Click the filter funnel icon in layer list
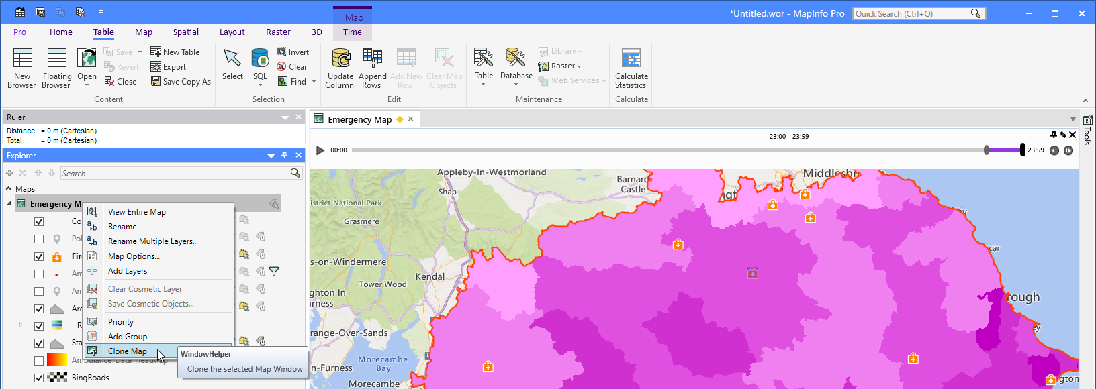The image size is (1096, 389). point(274,272)
